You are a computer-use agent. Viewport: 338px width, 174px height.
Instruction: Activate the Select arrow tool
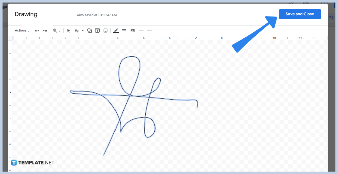pyautogui.click(x=68, y=30)
